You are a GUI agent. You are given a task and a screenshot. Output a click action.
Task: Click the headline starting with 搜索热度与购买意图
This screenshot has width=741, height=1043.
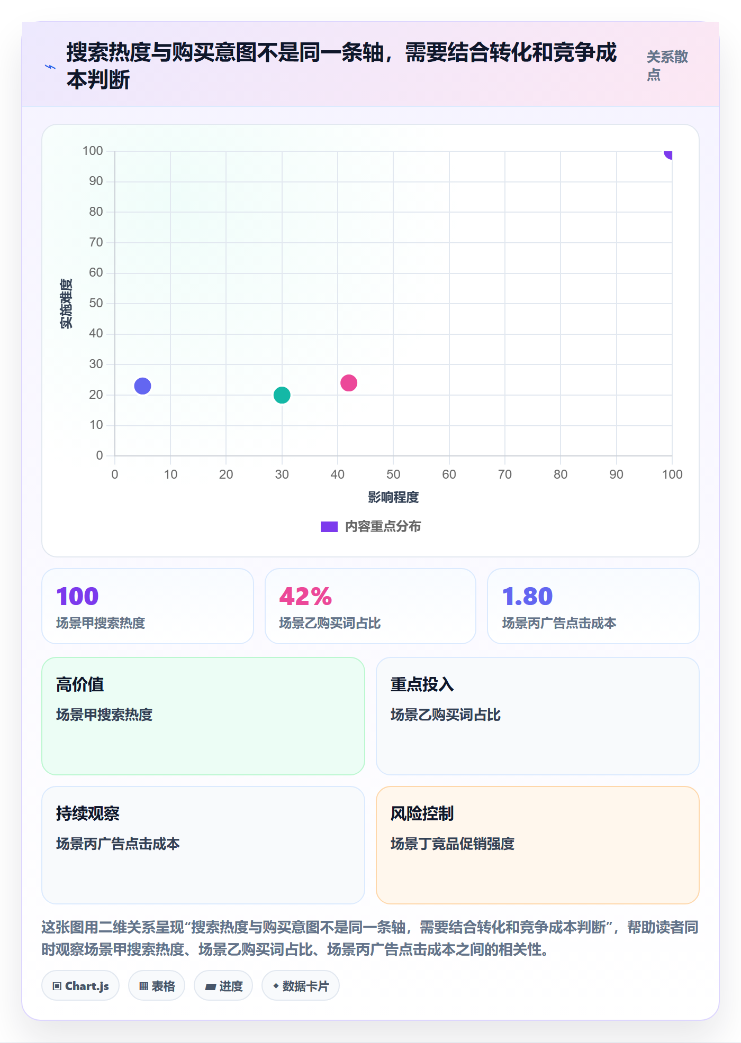tap(341, 66)
